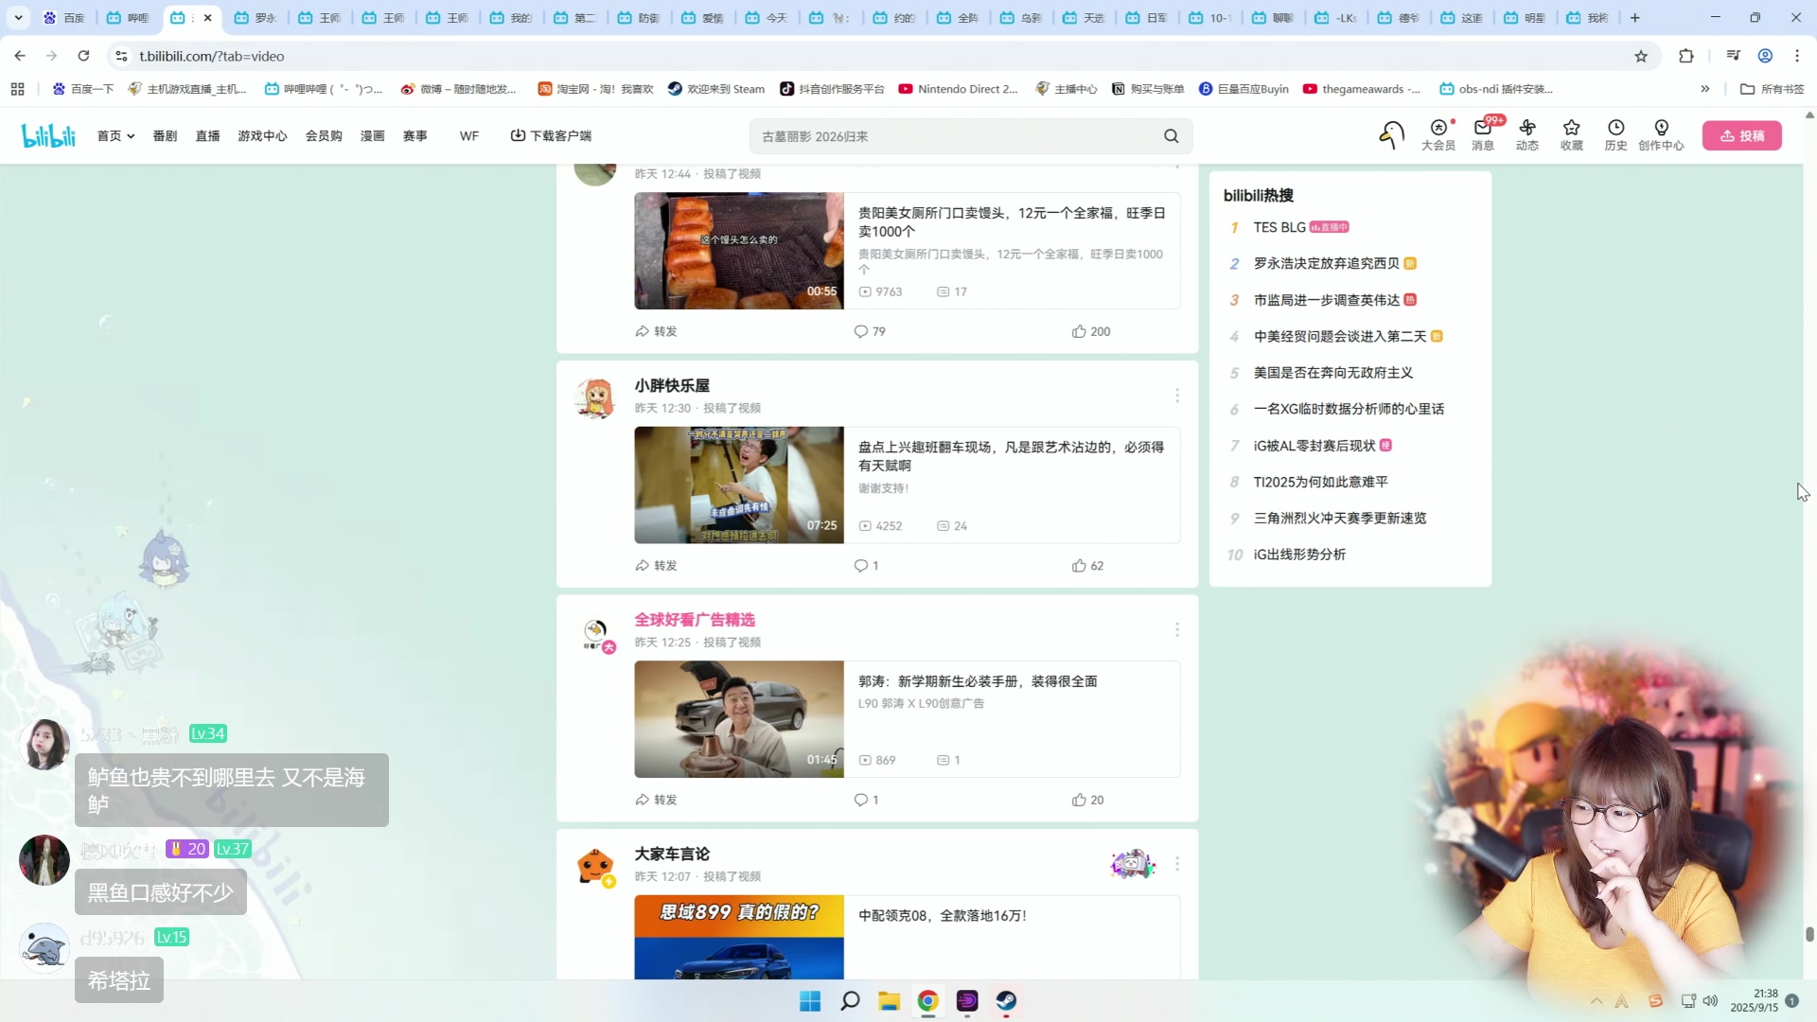Open Chrome menu three dots

pos(1797,56)
